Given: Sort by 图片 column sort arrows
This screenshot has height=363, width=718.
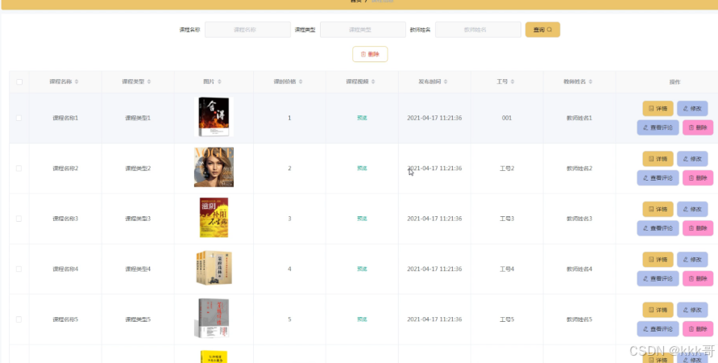Looking at the screenshot, I should pos(219,81).
